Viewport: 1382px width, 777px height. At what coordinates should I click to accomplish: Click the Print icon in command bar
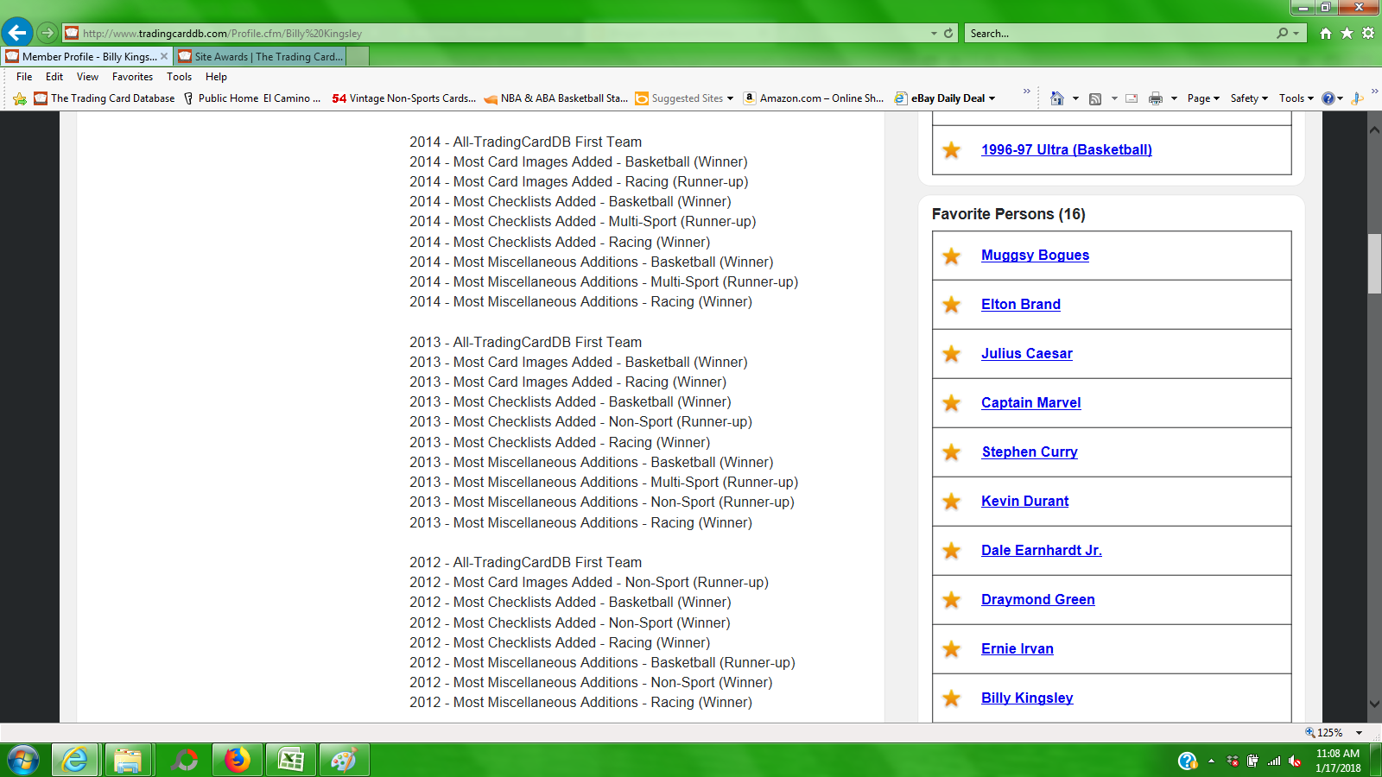1156,98
